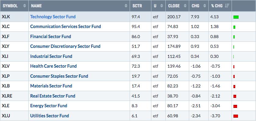Image resolution: width=256 pixels, height=121 pixels.
Task: Toggle % CHG descending sort icon
Action: coord(227,6)
